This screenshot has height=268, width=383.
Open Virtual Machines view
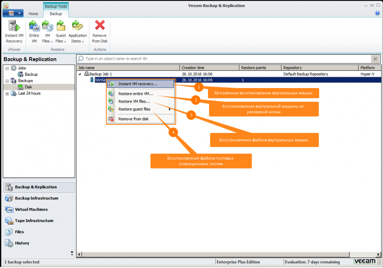pos(39,210)
